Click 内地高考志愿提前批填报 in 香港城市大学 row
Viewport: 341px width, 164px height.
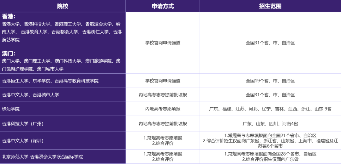pos(163,95)
